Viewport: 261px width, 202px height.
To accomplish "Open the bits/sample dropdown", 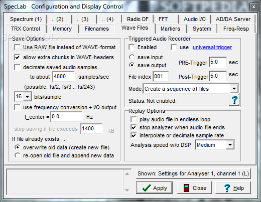I will (x=27, y=97).
